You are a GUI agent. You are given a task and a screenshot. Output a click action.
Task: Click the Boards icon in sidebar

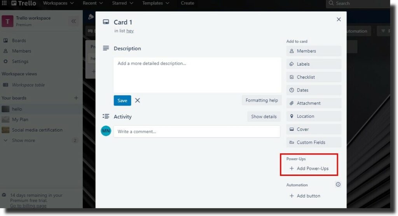click(x=5, y=40)
